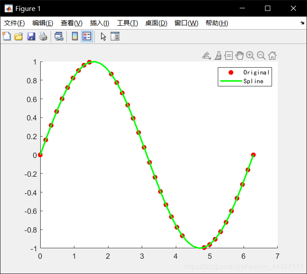Viewport: 307px width, 274px height.
Task: Click the red data point at origin
Action: point(40,155)
